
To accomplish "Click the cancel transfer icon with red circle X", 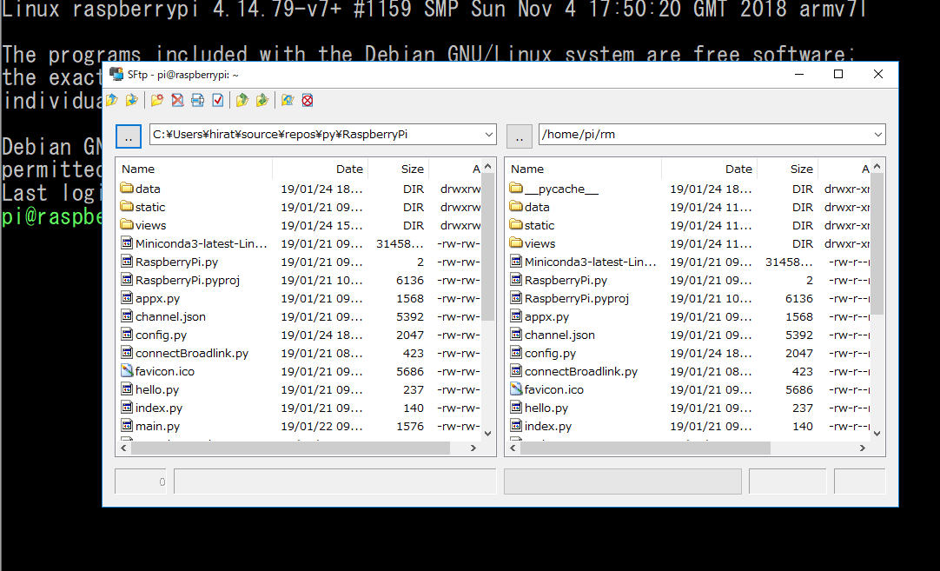I will [308, 100].
